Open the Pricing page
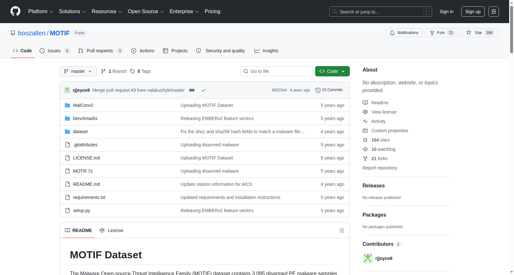The width and height of the screenshot is (514, 275). [212, 12]
